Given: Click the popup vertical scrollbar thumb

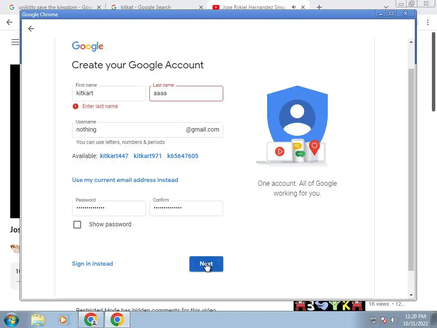Looking at the screenshot, I should (411, 169).
